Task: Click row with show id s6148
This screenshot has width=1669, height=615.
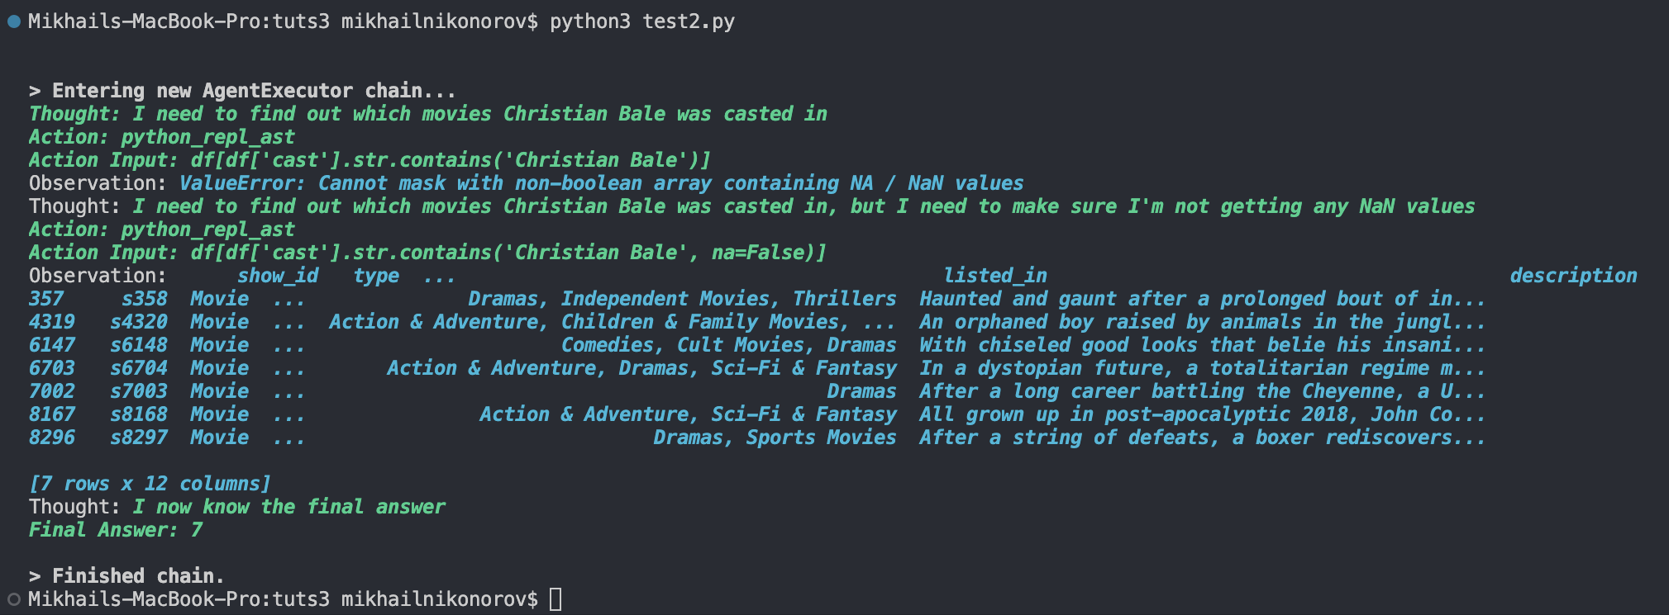Action: coord(757,345)
